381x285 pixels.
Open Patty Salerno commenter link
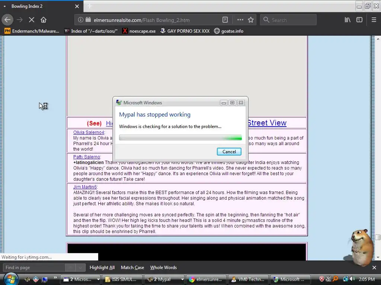pos(86,157)
